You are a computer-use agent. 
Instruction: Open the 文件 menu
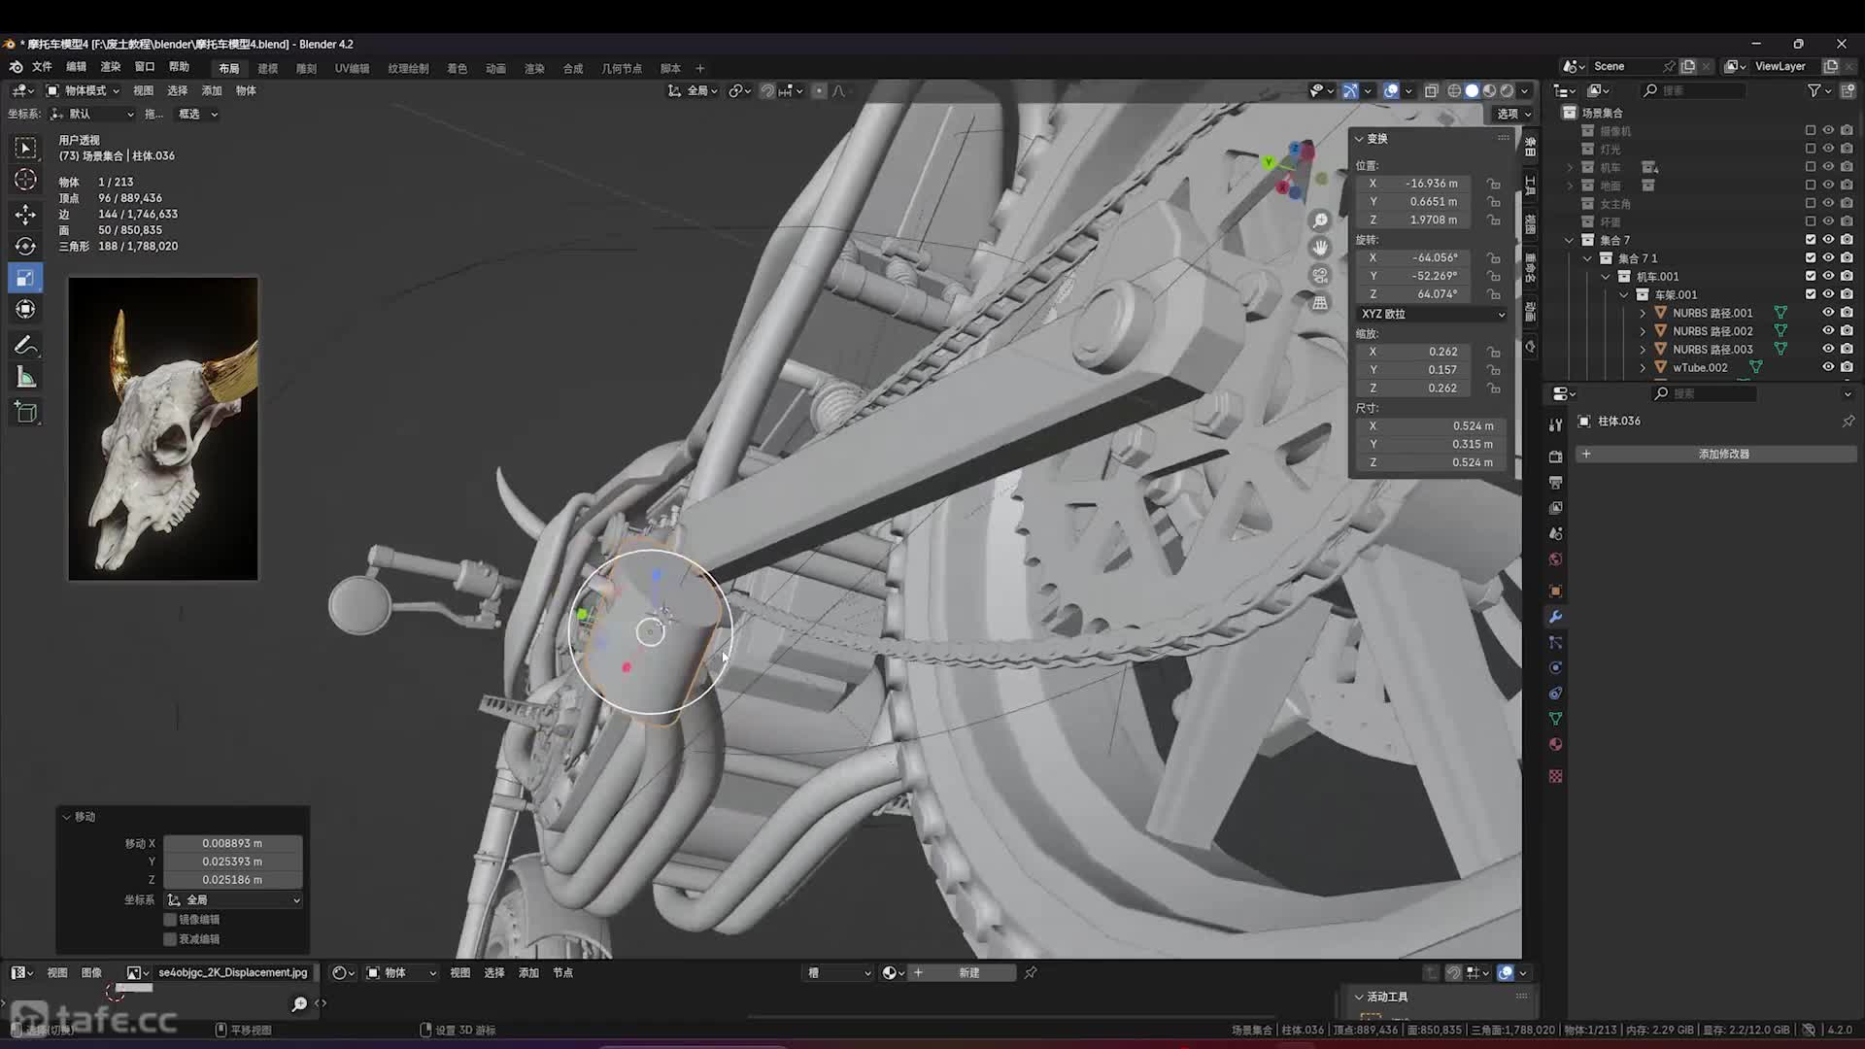click(x=42, y=67)
